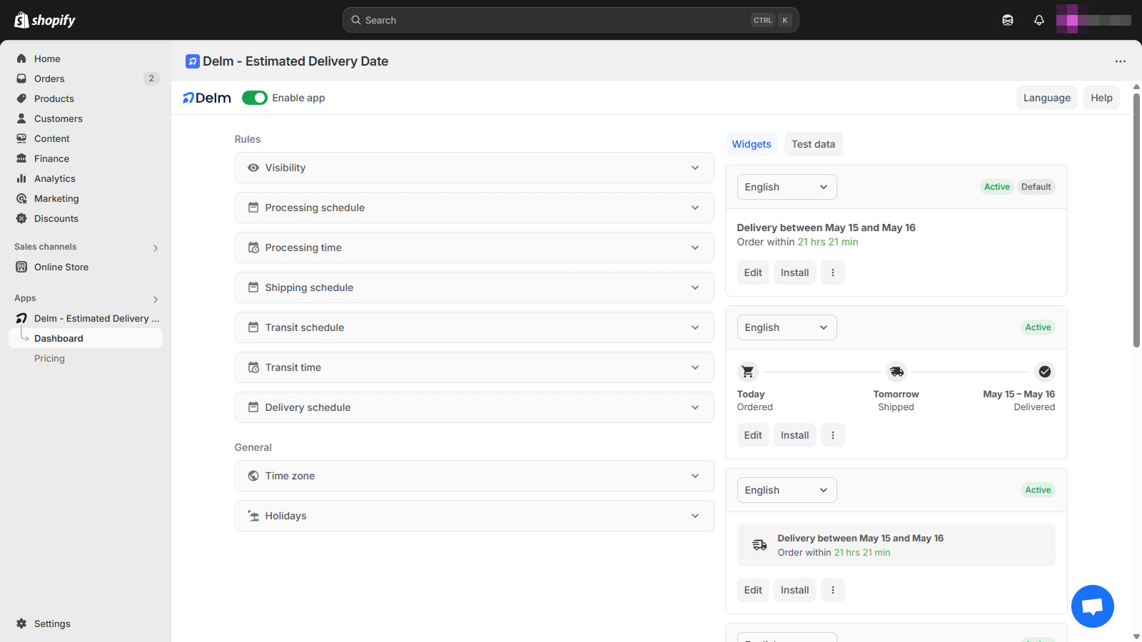Open the live chat support bubble
1142x642 pixels.
point(1093,606)
